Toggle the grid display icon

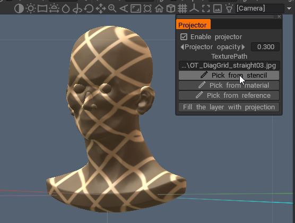pyautogui.click(x=183, y=8)
